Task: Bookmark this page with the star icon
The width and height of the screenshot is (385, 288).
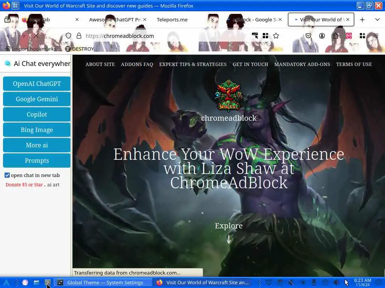Action: (276, 36)
